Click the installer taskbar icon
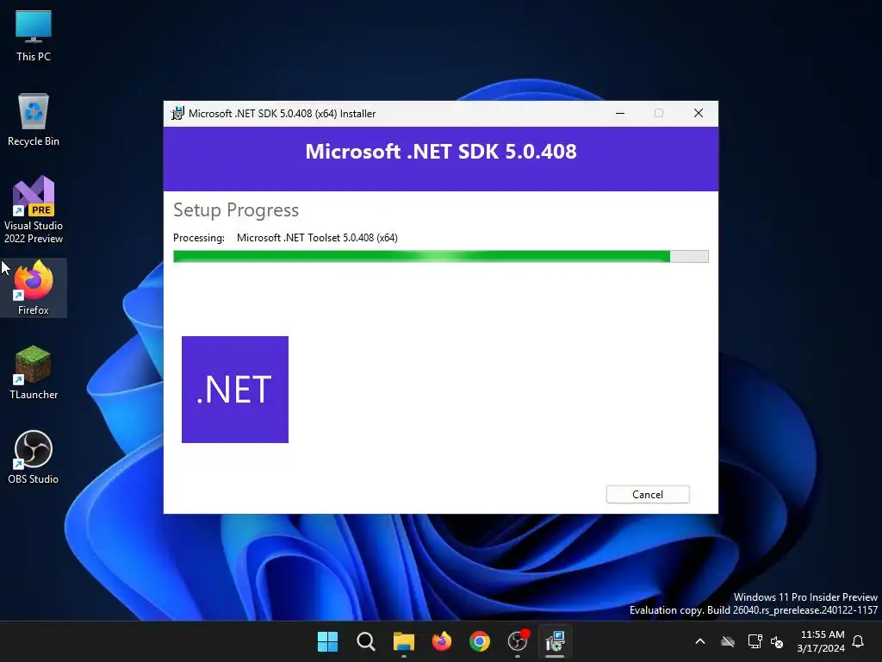The image size is (882, 662). (556, 641)
